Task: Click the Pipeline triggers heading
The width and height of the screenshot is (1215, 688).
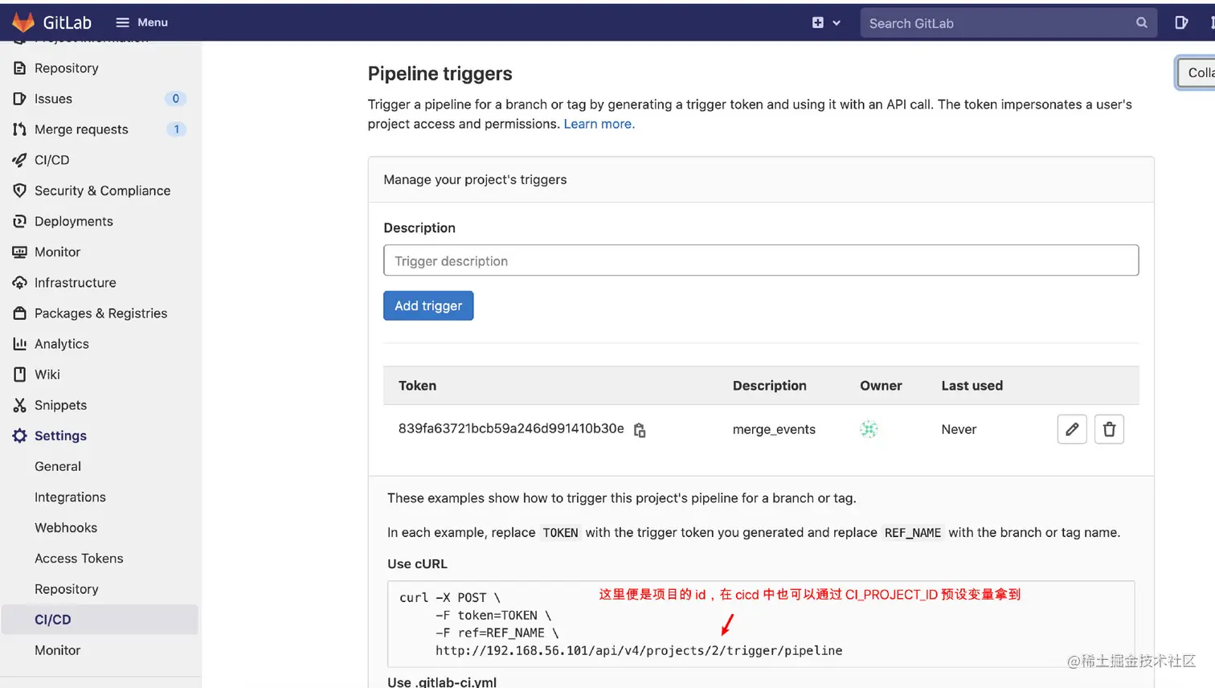Action: (440, 73)
